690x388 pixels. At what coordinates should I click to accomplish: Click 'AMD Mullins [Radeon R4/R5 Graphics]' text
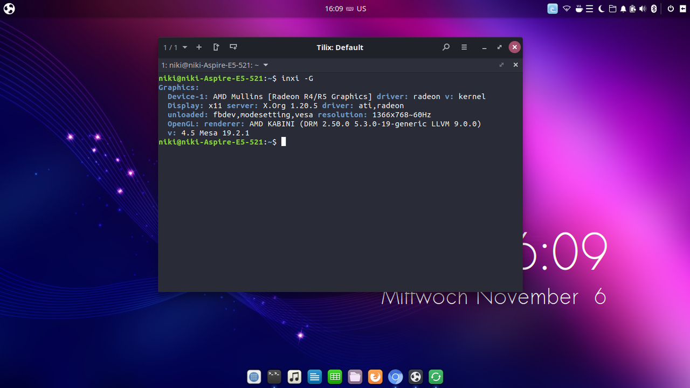coord(293,97)
